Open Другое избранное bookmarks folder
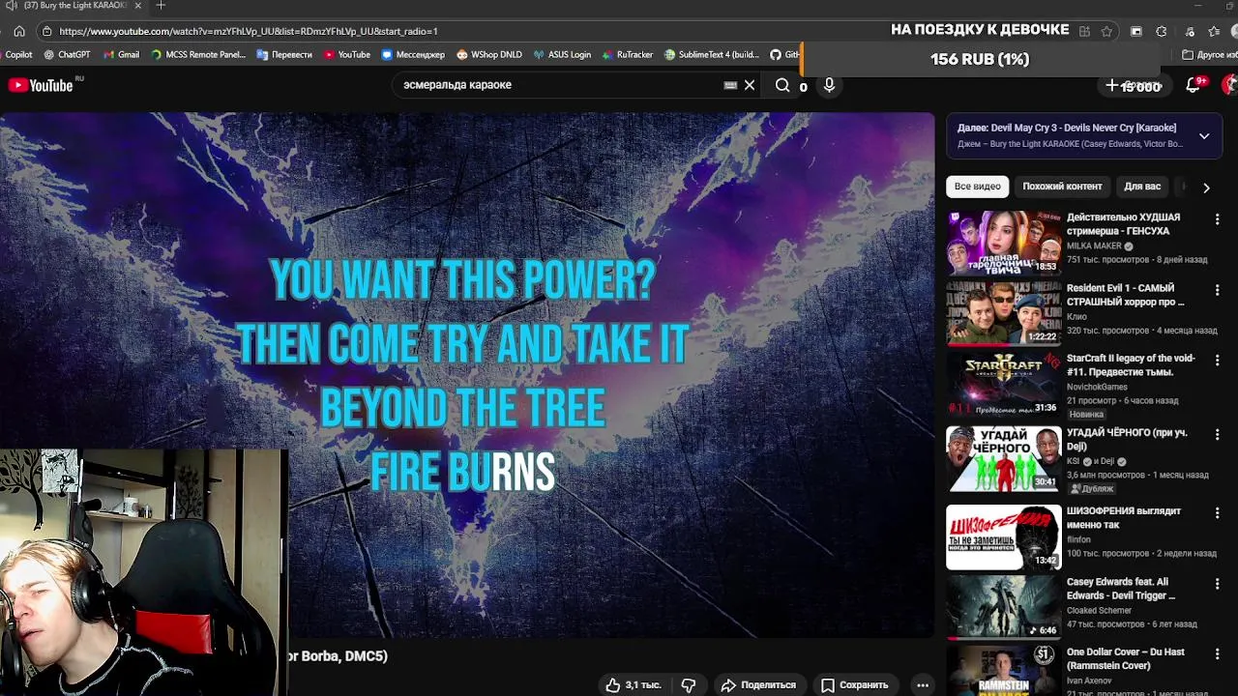This screenshot has height=696, width=1238. (1210, 55)
